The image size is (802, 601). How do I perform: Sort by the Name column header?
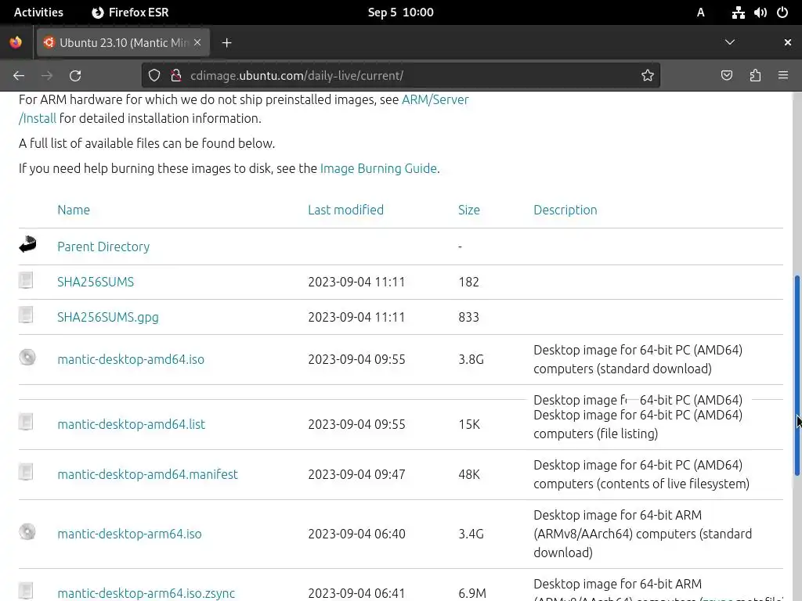coord(74,210)
